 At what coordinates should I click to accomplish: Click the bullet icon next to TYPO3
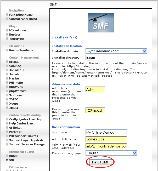(7, 99)
